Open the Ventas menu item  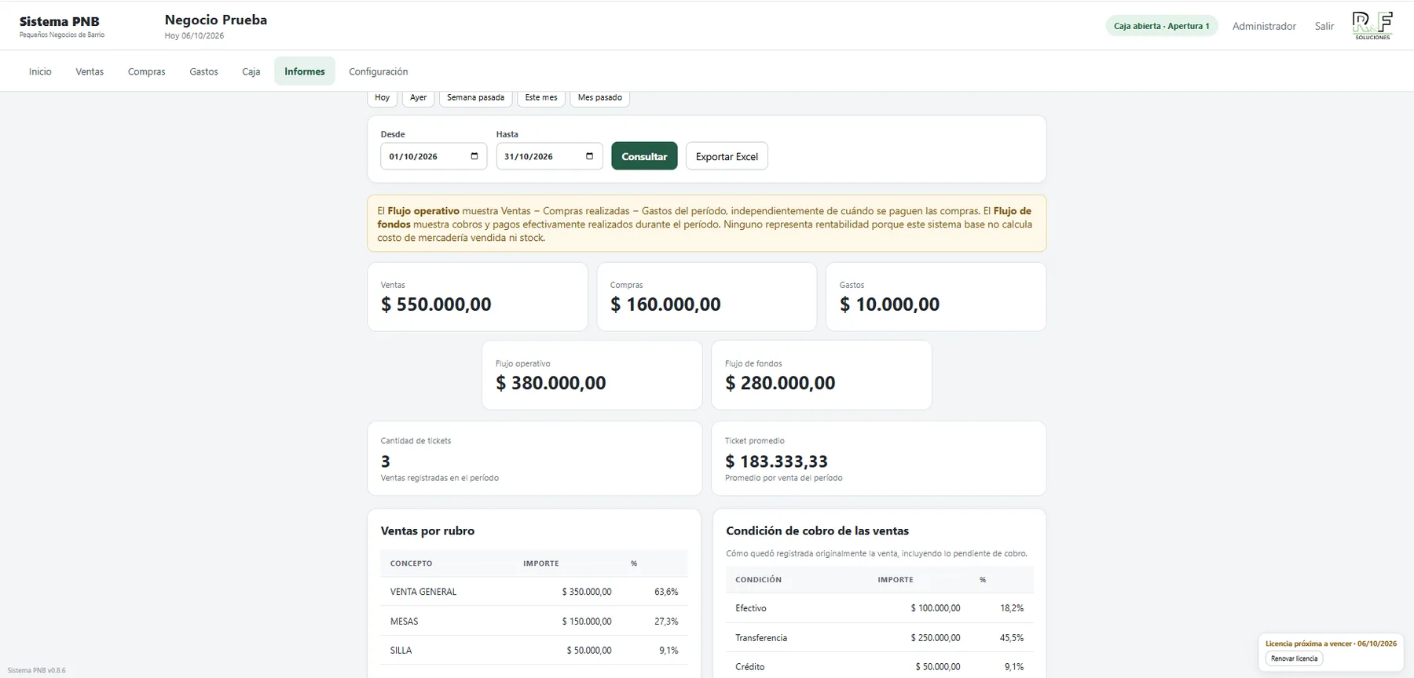coord(90,71)
